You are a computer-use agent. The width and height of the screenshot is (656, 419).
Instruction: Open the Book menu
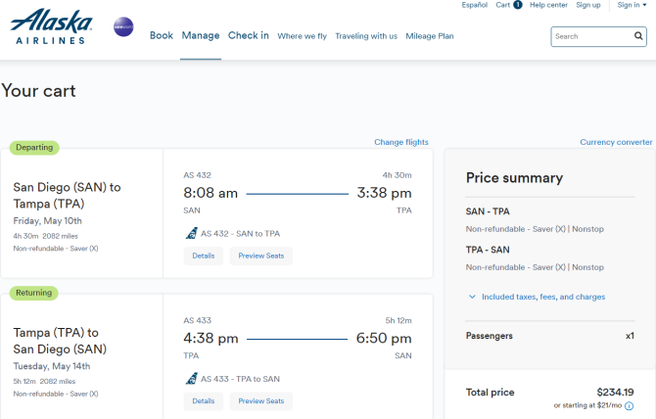click(x=162, y=35)
